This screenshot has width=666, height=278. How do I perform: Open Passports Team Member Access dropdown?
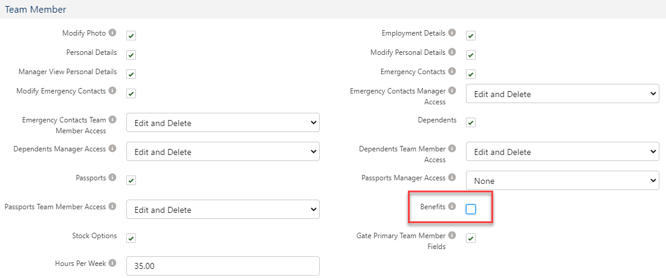222,210
